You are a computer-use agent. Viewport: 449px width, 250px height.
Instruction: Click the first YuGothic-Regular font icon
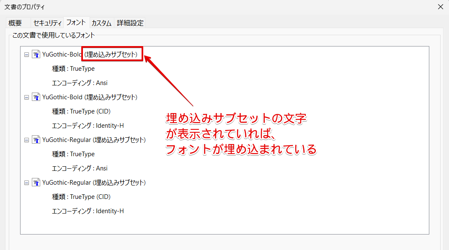coord(36,140)
